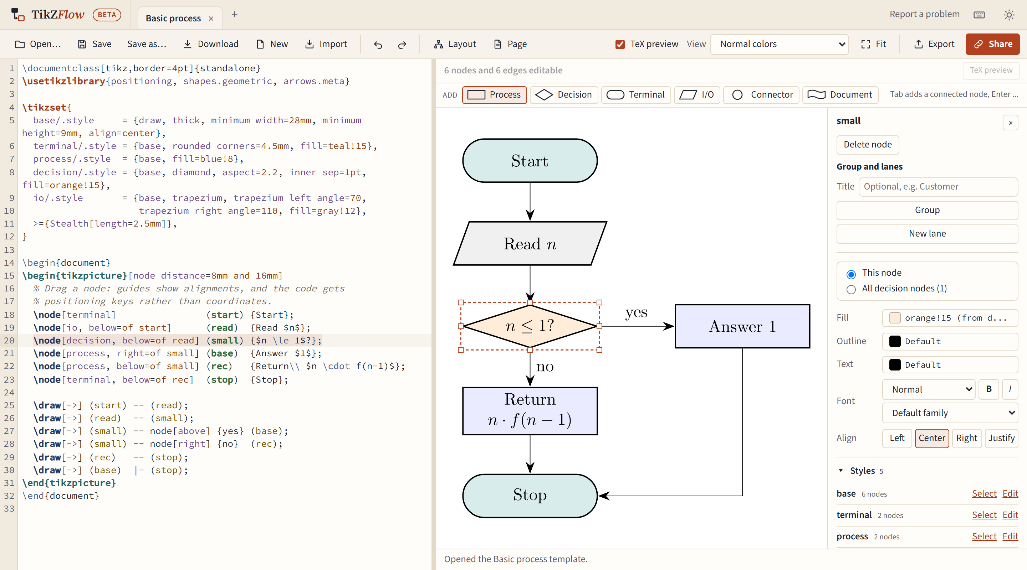Viewport: 1027px width, 570px height.
Task: Set alignment to Justify
Action: coord(1001,438)
